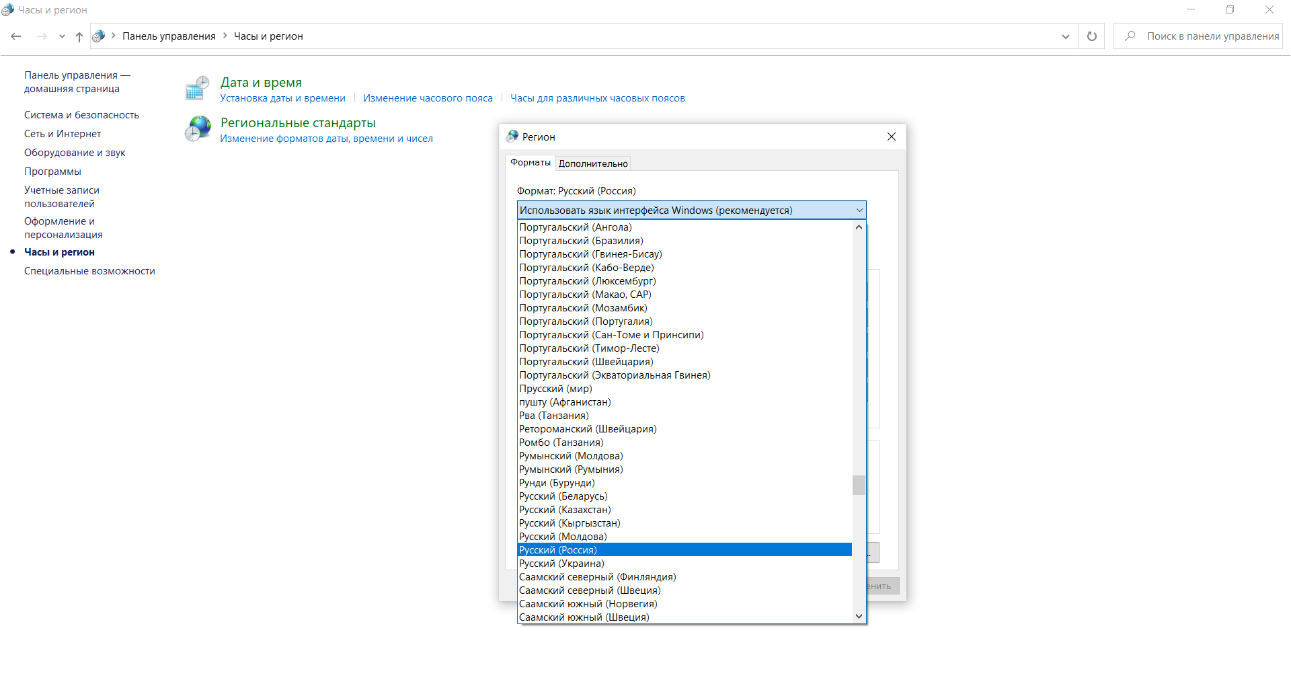Switch to the 'Дополнительно' tab
Image resolution: width=1291 pixels, height=692 pixels.
[593, 163]
